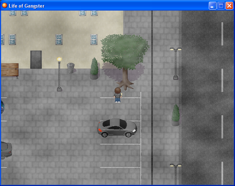The width and height of the screenshot is (235, 186).
Task: Close the Life of Gangster window
Action: pos(229,6)
